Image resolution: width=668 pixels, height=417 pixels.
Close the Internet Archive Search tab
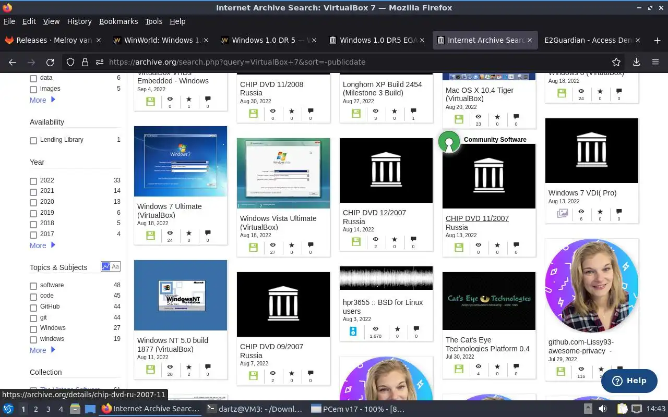[x=530, y=40]
